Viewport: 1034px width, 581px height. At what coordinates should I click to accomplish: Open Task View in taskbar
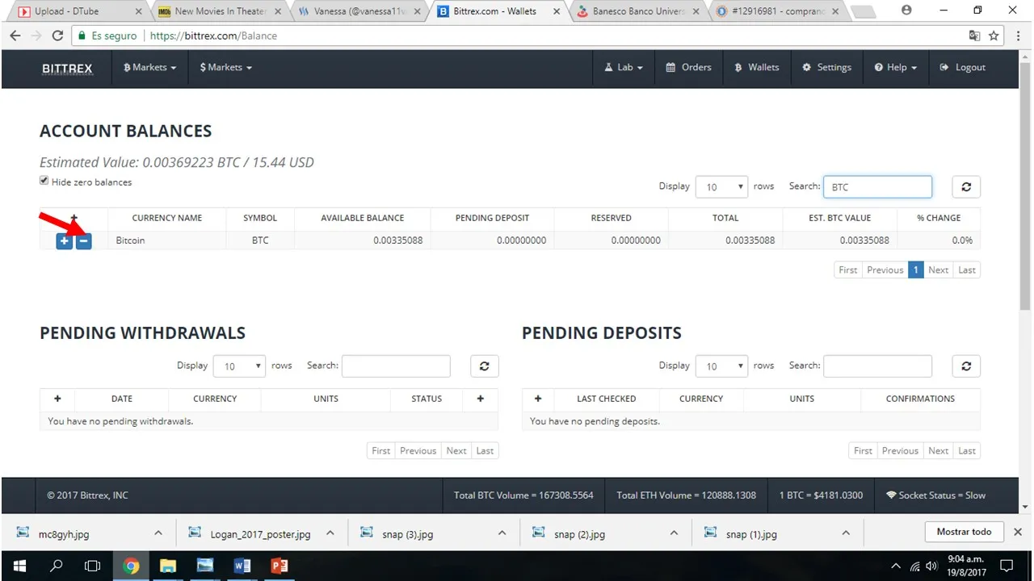click(93, 566)
